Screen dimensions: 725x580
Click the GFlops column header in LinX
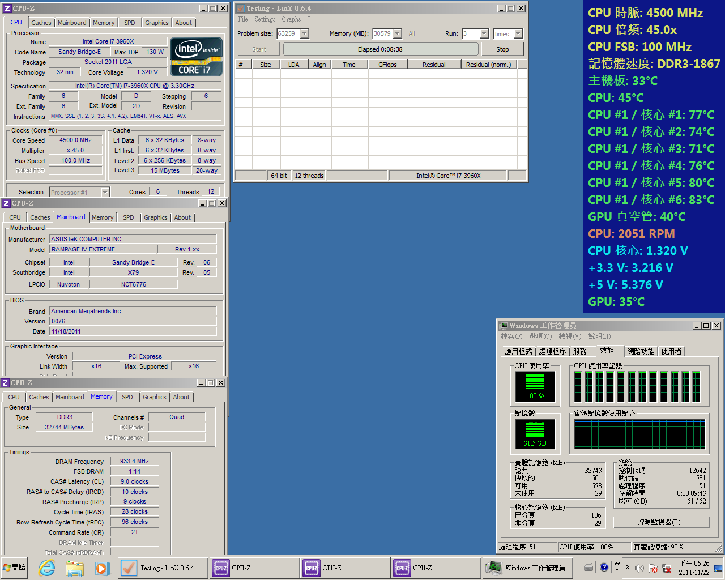[387, 65]
